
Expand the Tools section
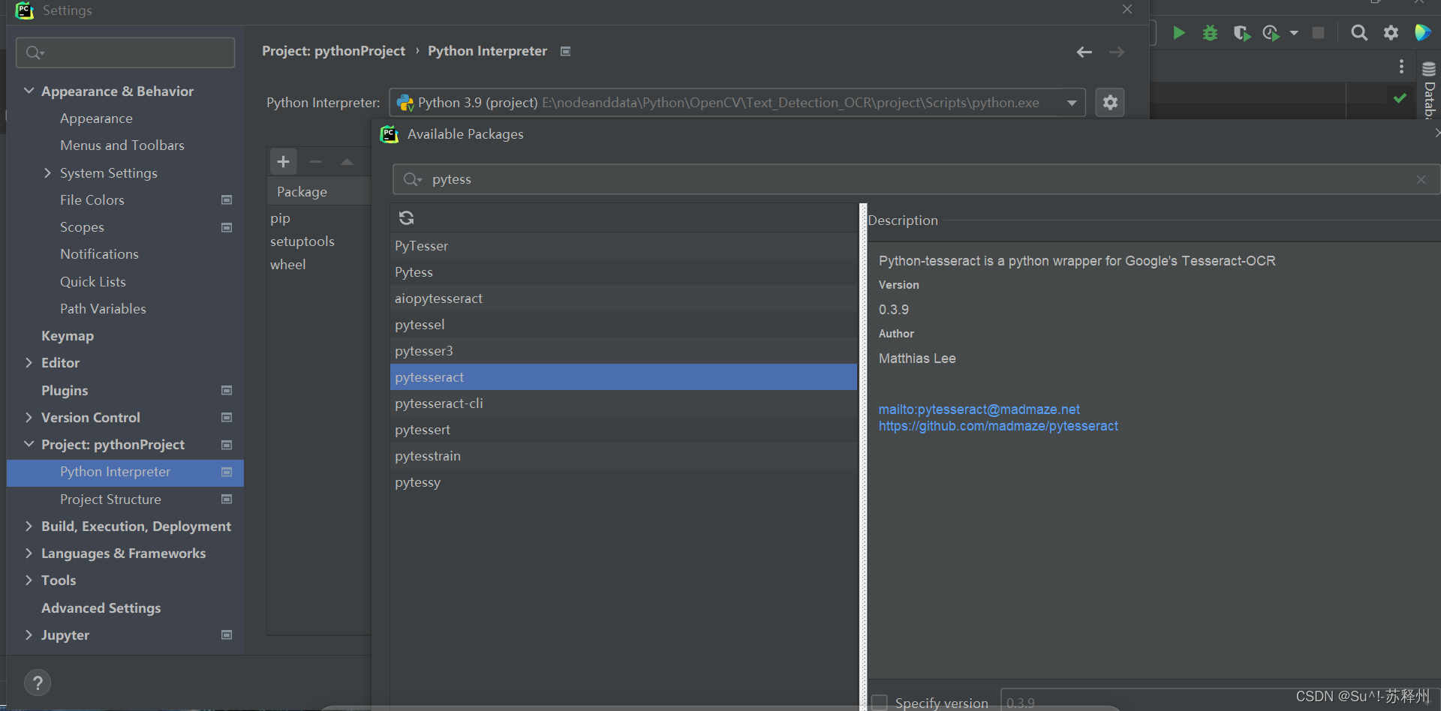coord(29,580)
